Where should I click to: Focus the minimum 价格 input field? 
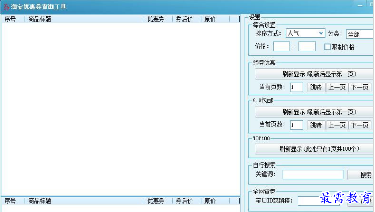click(x=282, y=46)
